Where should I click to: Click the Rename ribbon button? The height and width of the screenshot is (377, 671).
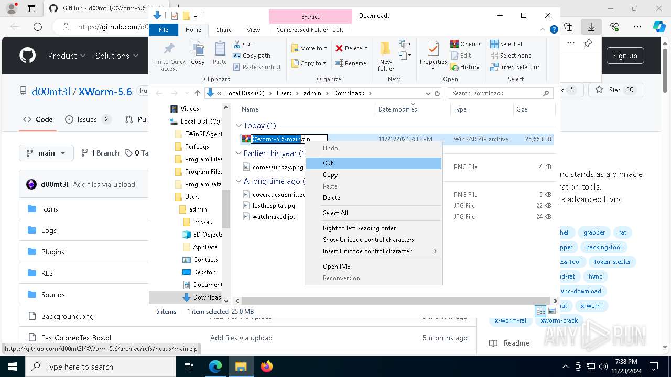351,63
